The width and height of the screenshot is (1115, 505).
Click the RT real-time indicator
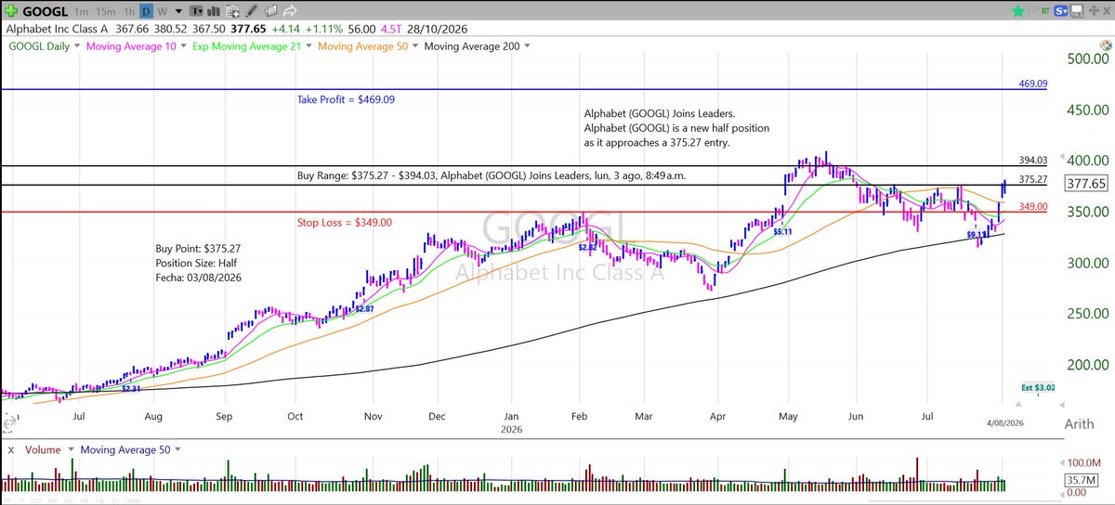[1046, 11]
